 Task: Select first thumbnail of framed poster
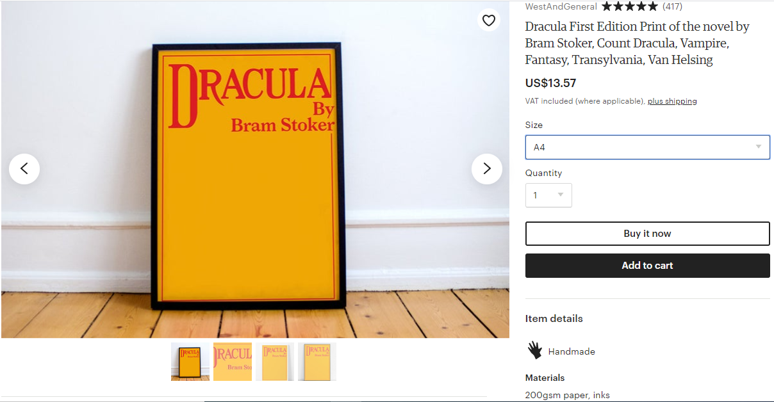click(x=190, y=362)
